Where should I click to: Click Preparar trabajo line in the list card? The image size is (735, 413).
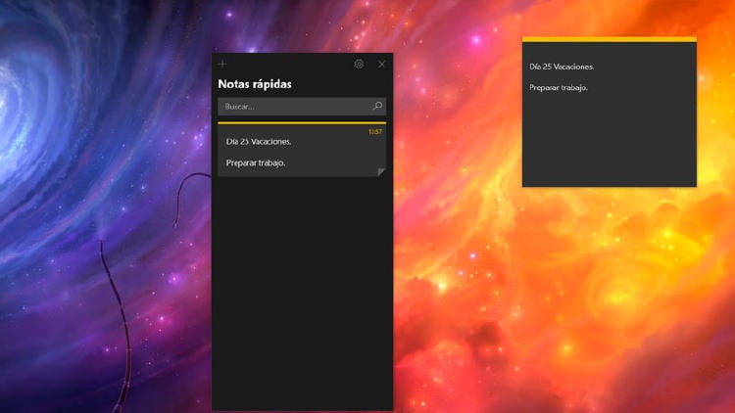pyautogui.click(x=256, y=162)
